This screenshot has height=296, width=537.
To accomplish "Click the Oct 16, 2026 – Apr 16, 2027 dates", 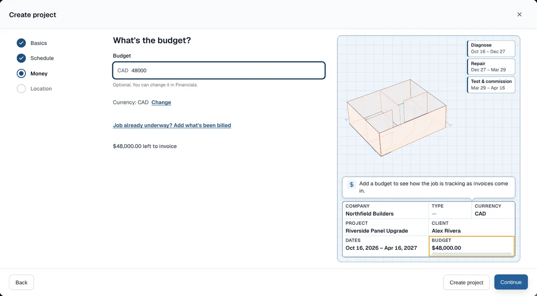I will [x=381, y=248].
